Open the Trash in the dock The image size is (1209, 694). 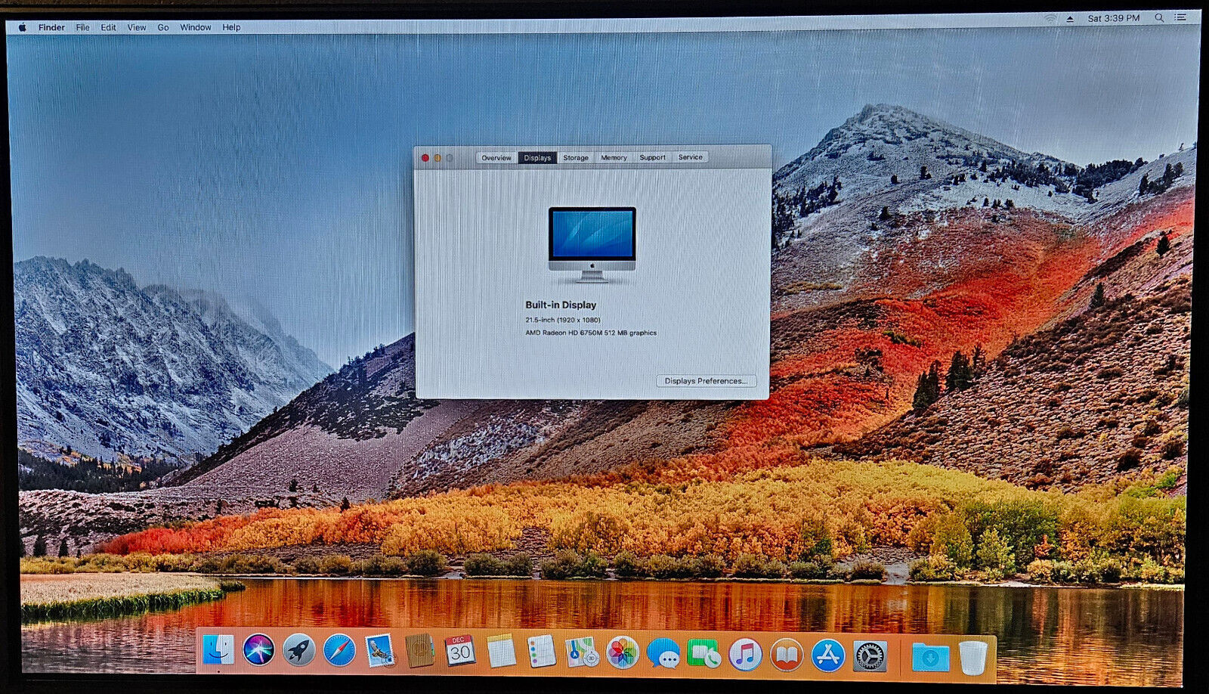(x=972, y=658)
